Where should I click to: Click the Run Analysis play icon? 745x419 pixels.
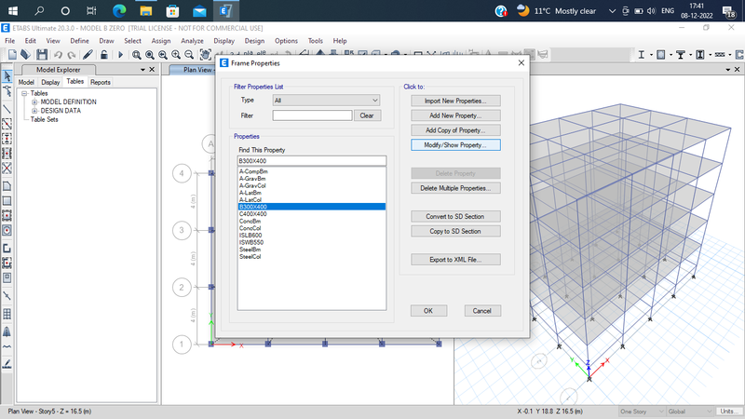(120, 55)
